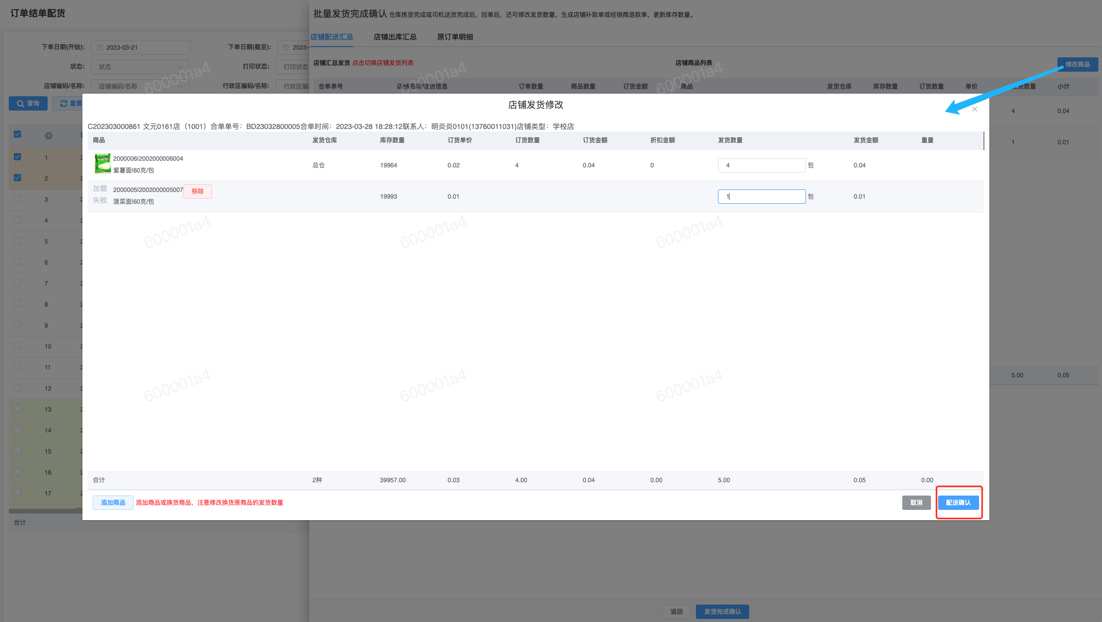The height and width of the screenshot is (622, 1102).
Task: Expand the 店铺编码/名称 dropdown
Action: tap(140, 86)
